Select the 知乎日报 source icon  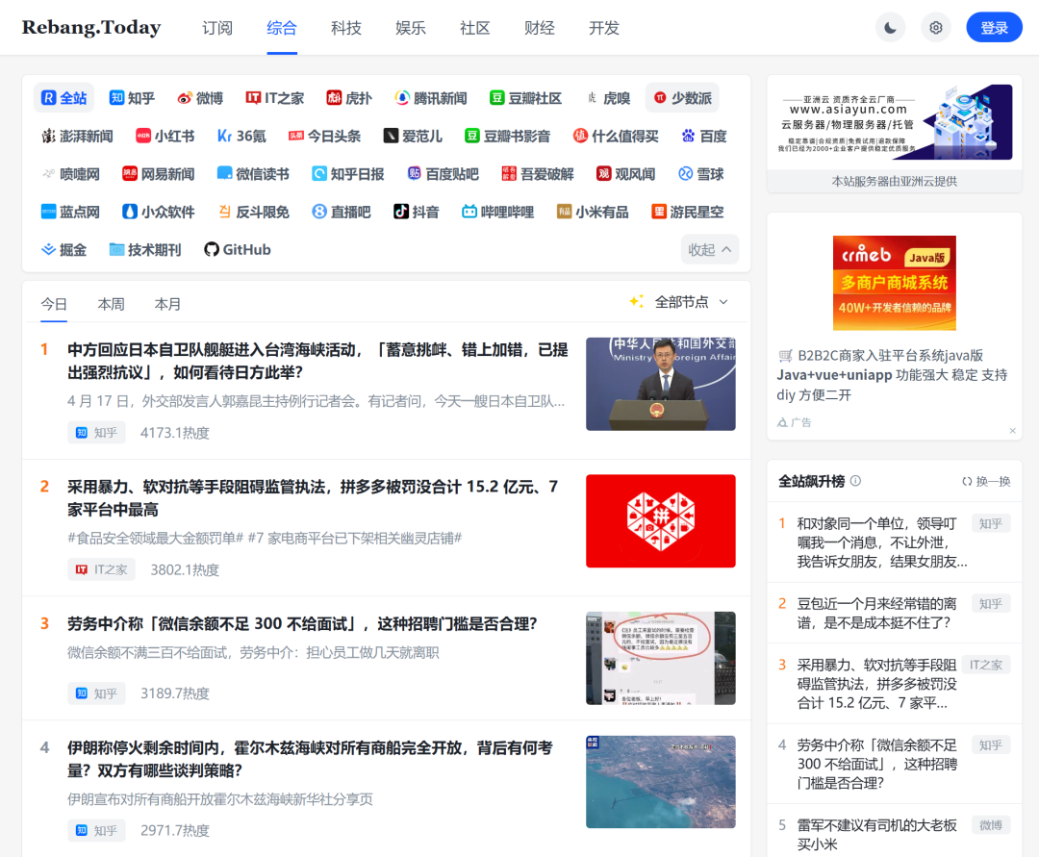click(348, 173)
